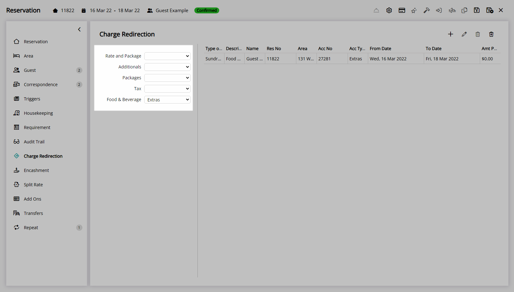Screen dimensions: 514x292
Task: Click the 11822 cell in the table row
Action: click(280, 59)
